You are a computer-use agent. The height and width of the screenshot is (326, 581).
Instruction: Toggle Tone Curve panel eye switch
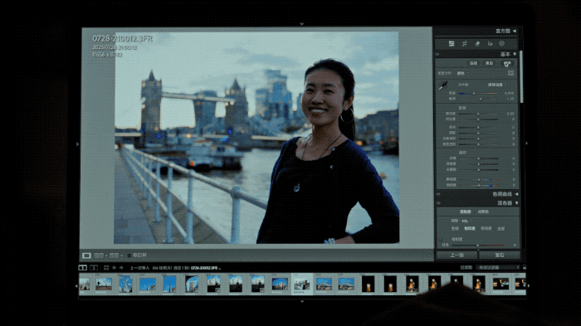(438, 194)
